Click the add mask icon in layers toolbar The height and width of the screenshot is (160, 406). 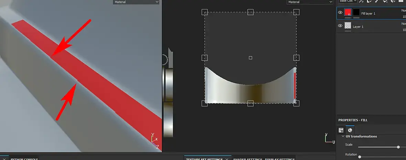point(369,1)
